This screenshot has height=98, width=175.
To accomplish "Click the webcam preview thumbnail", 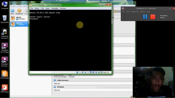I will point(153,82).
